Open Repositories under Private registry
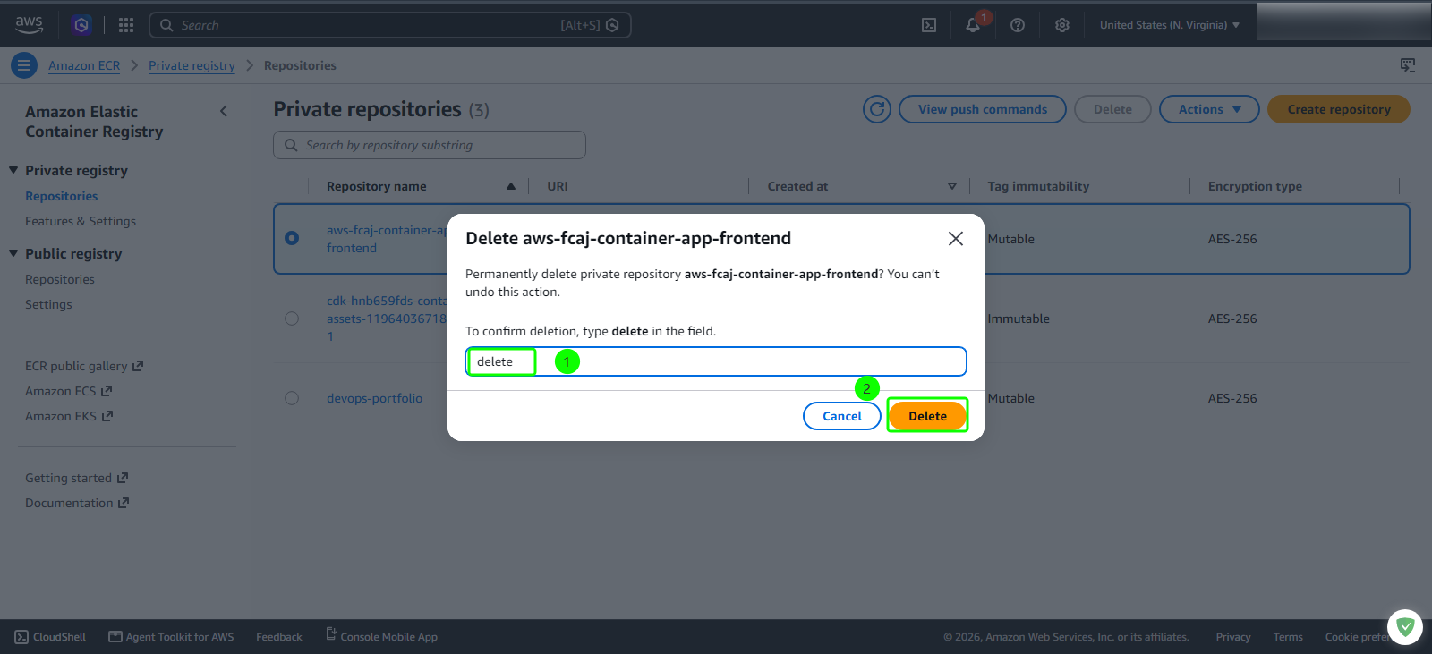1432x654 pixels. click(x=62, y=196)
